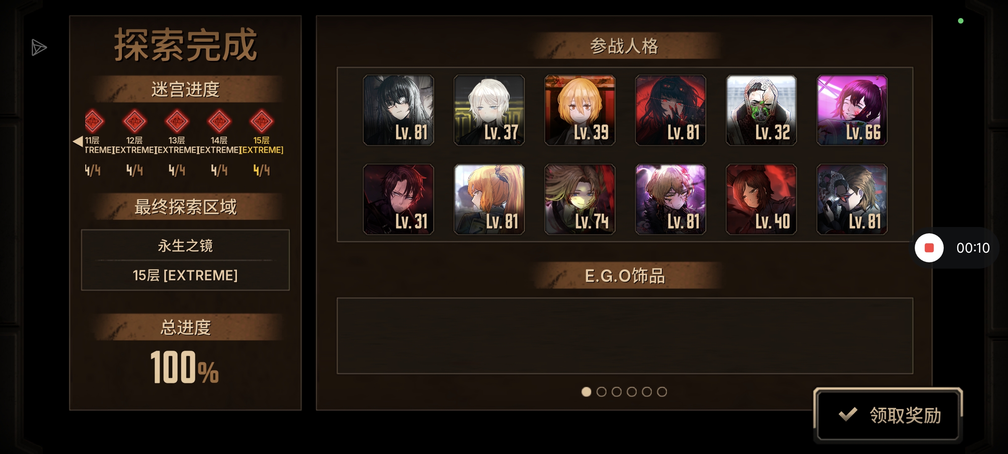Select the 13层 clear diamond marker
This screenshot has height=454, width=1008.
177,121
